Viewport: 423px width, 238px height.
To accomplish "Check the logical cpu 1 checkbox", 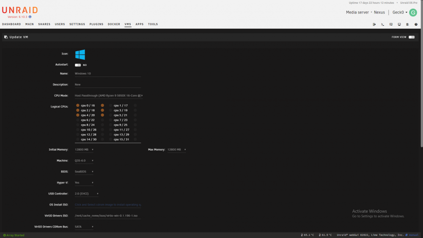I will pos(110,105).
